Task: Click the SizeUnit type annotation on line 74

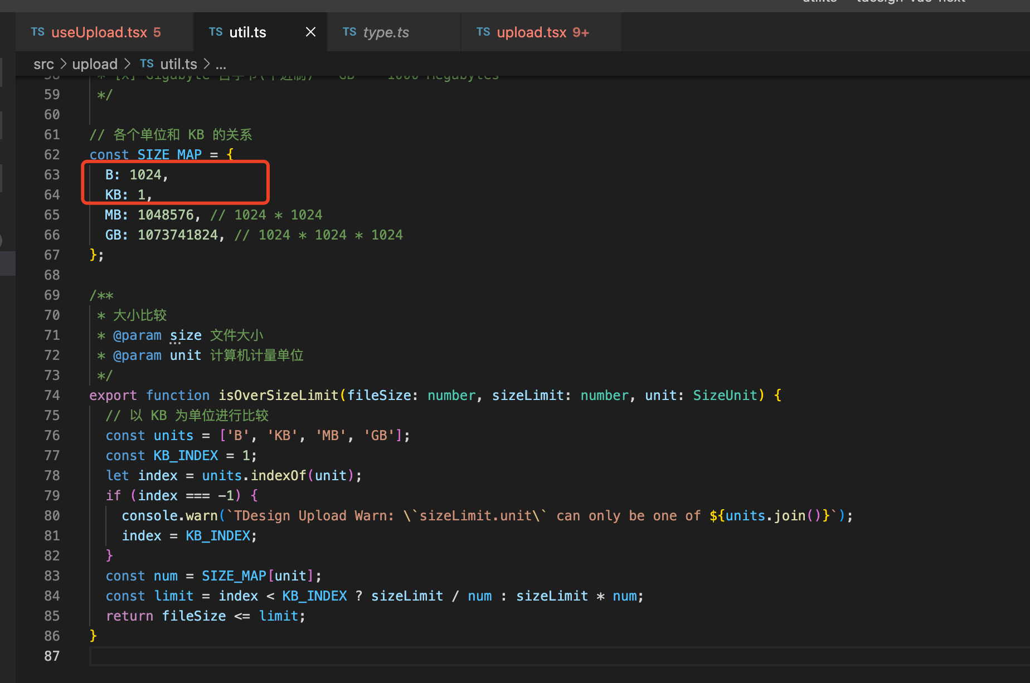Action: tap(725, 395)
